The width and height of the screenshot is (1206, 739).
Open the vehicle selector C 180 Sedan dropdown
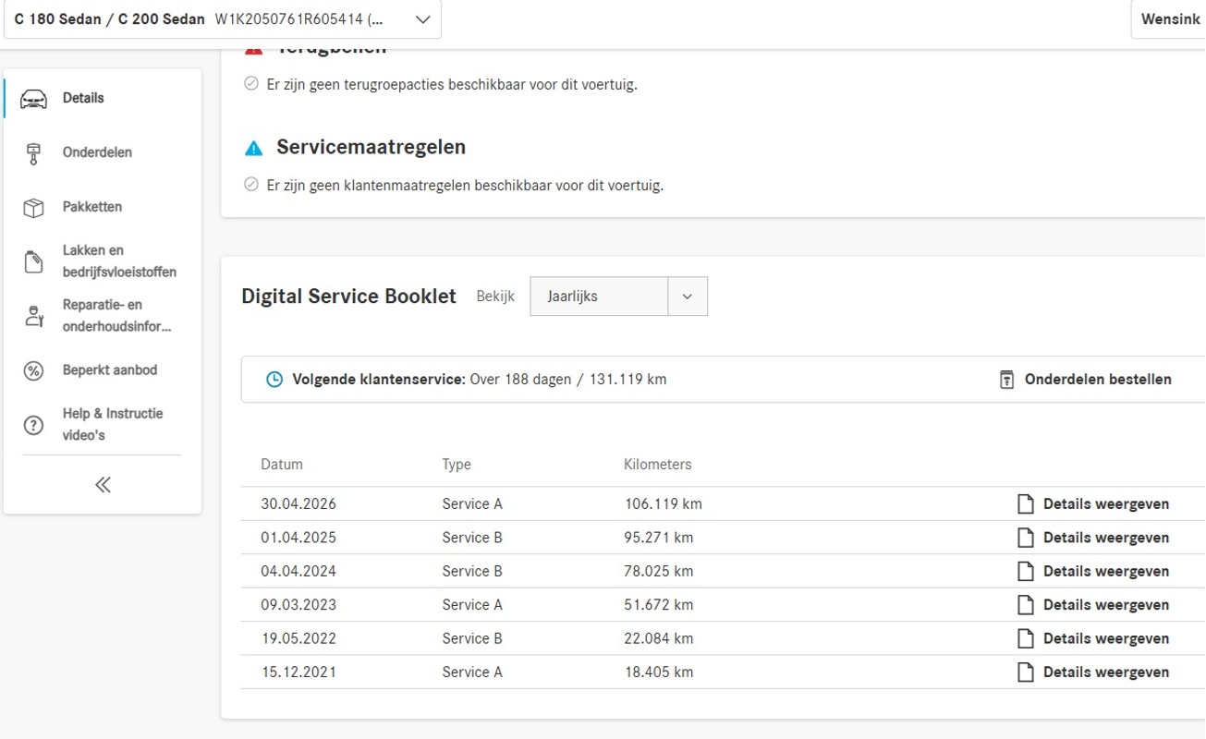click(x=223, y=19)
